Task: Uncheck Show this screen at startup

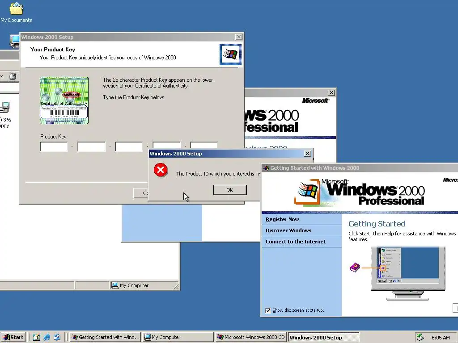Action: tap(268, 310)
